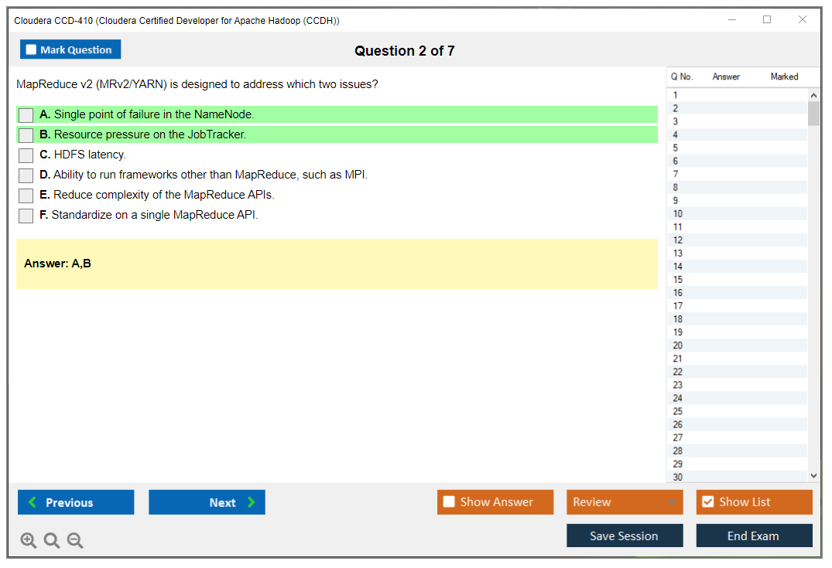The height and width of the screenshot is (568, 832).
Task: Check answer option A about NameNode
Action: click(26, 115)
